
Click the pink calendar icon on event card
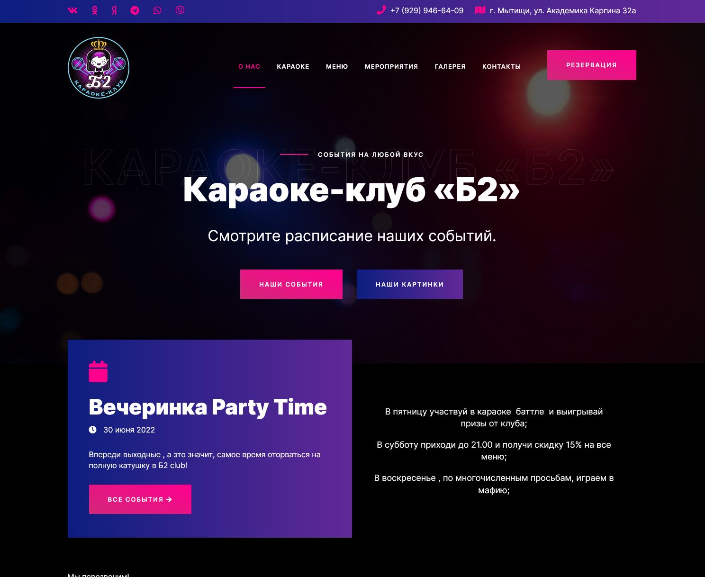coord(98,371)
